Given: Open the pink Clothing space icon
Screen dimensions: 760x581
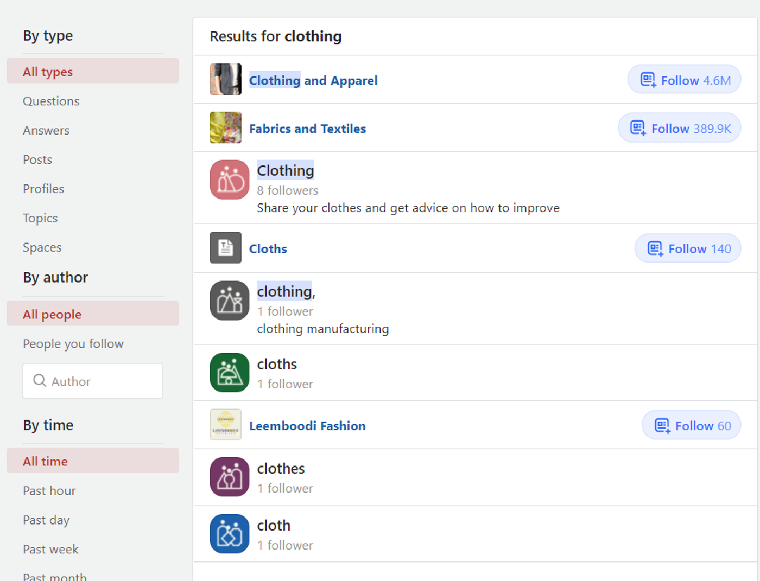Looking at the screenshot, I should pyautogui.click(x=229, y=180).
